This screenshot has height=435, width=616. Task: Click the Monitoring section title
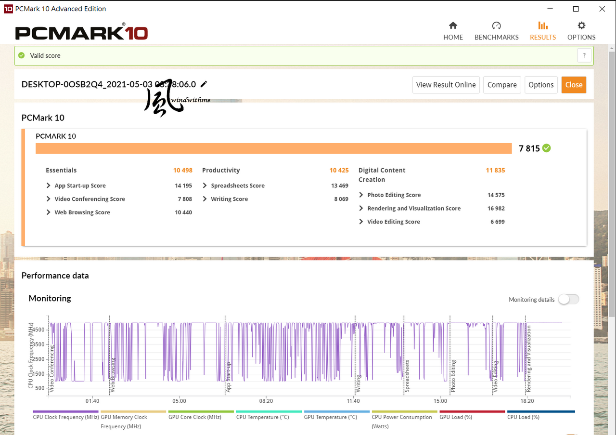(50, 298)
